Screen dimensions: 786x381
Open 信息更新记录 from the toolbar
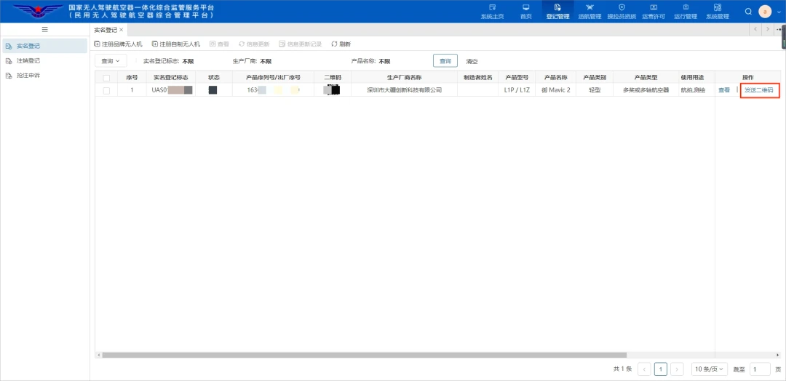(x=301, y=44)
